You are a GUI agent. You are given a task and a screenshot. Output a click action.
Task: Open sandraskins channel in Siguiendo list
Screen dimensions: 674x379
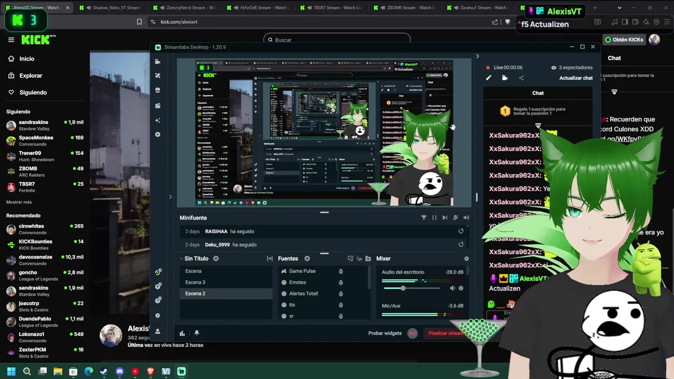tap(45, 125)
